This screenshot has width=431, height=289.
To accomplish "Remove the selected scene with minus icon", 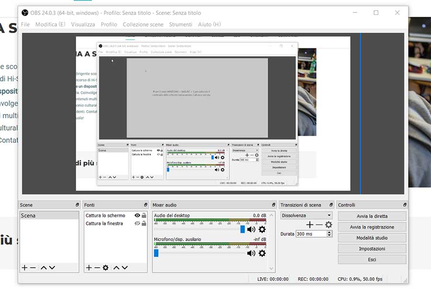I will (33, 267).
